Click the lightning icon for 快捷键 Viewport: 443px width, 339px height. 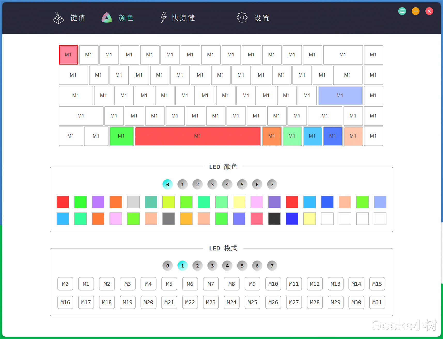[163, 18]
